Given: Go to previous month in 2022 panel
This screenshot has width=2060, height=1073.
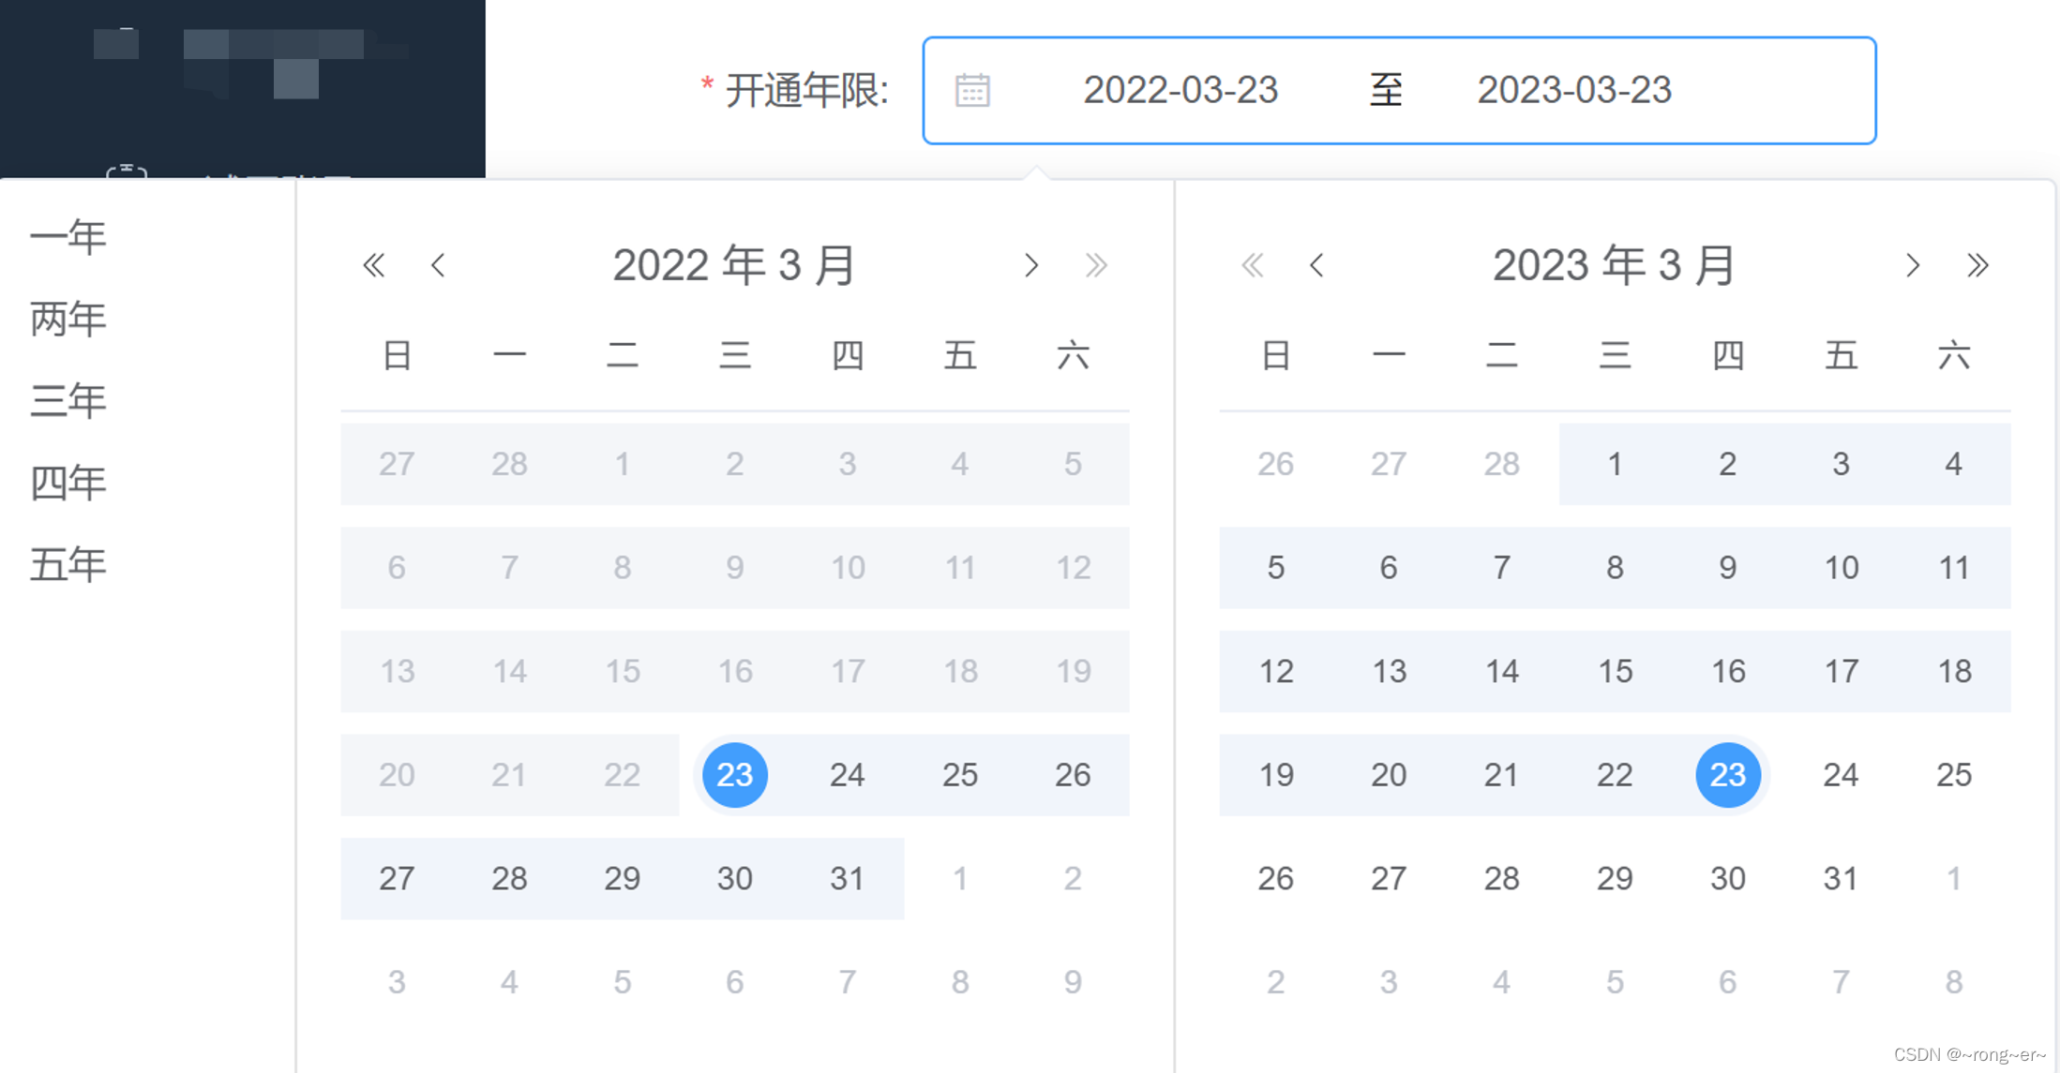Looking at the screenshot, I should (438, 265).
